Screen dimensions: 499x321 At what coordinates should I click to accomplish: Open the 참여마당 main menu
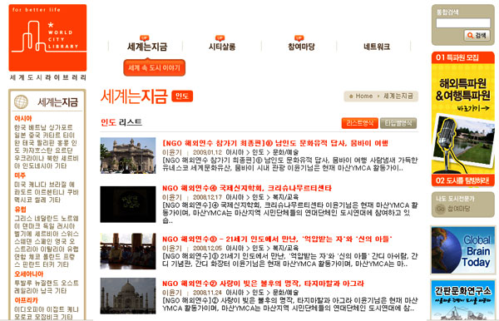point(301,47)
